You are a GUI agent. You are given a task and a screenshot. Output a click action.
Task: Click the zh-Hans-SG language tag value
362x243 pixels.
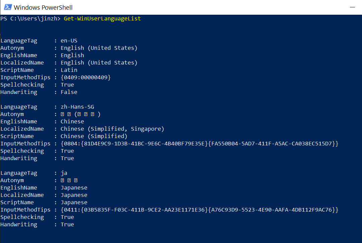[77, 107]
